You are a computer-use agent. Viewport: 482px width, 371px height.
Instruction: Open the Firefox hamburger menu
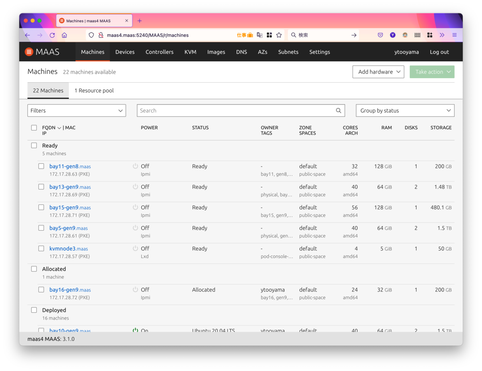pos(454,35)
